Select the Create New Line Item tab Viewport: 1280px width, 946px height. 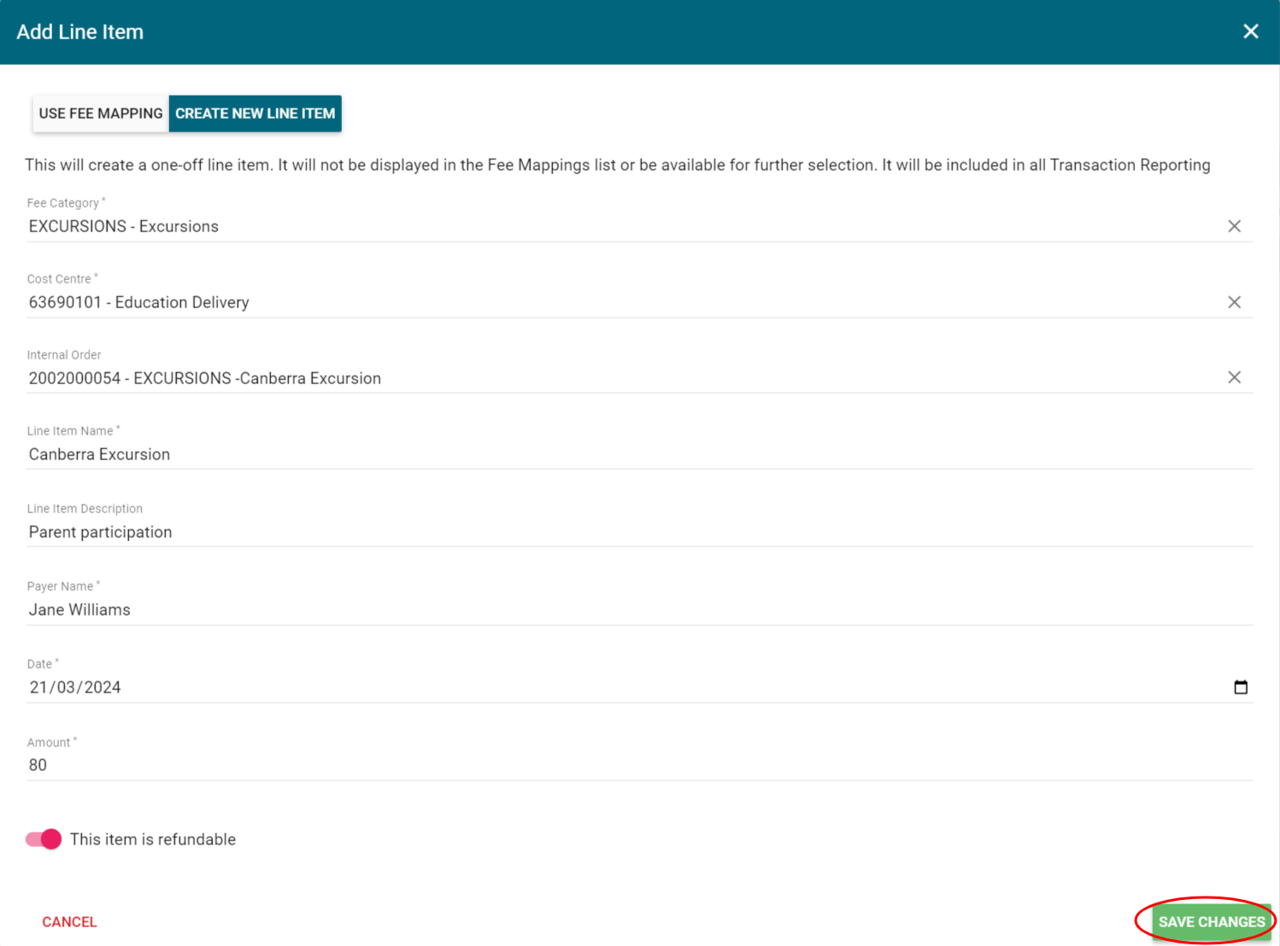[x=255, y=114]
